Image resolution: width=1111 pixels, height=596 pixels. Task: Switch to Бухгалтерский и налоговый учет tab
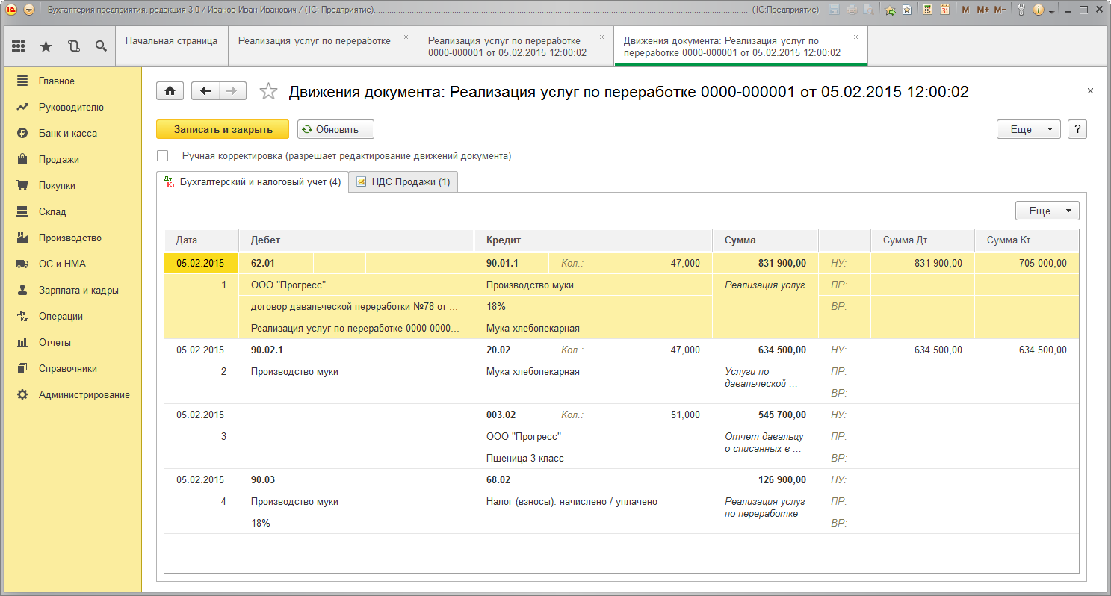253,181
